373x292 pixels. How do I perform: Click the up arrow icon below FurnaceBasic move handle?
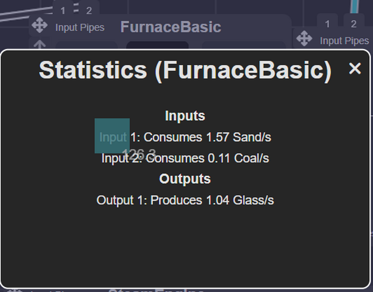[x=39, y=45]
